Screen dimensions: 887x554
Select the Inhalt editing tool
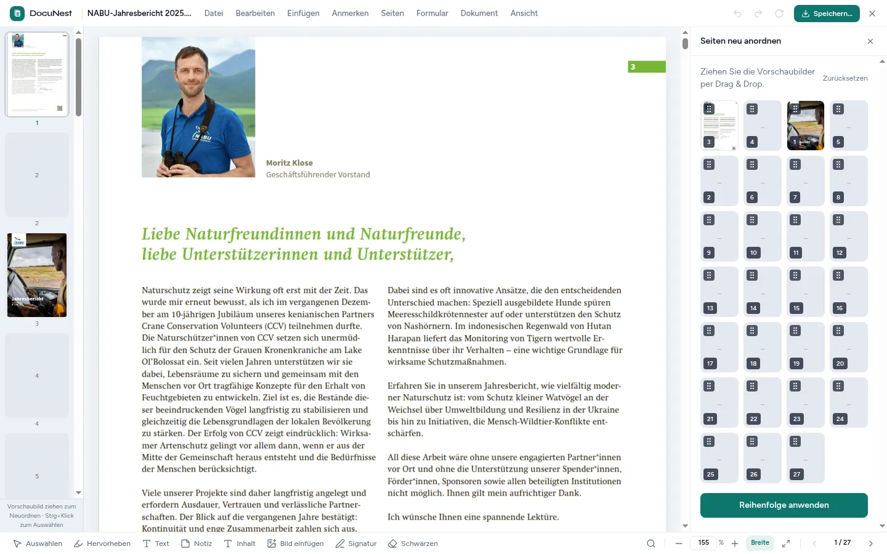tap(240, 544)
